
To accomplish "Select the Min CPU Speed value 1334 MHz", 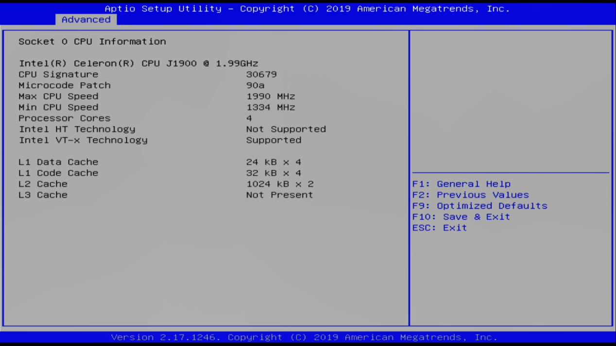I will pyautogui.click(x=271, y=107).
